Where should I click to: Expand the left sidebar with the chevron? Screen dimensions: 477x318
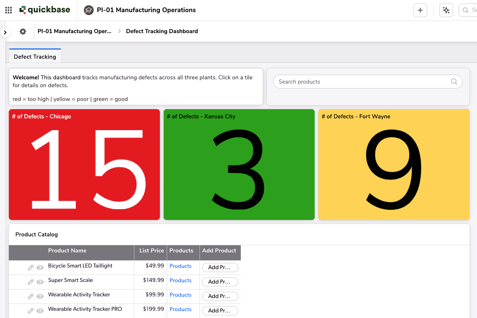(x=5, y=32)
